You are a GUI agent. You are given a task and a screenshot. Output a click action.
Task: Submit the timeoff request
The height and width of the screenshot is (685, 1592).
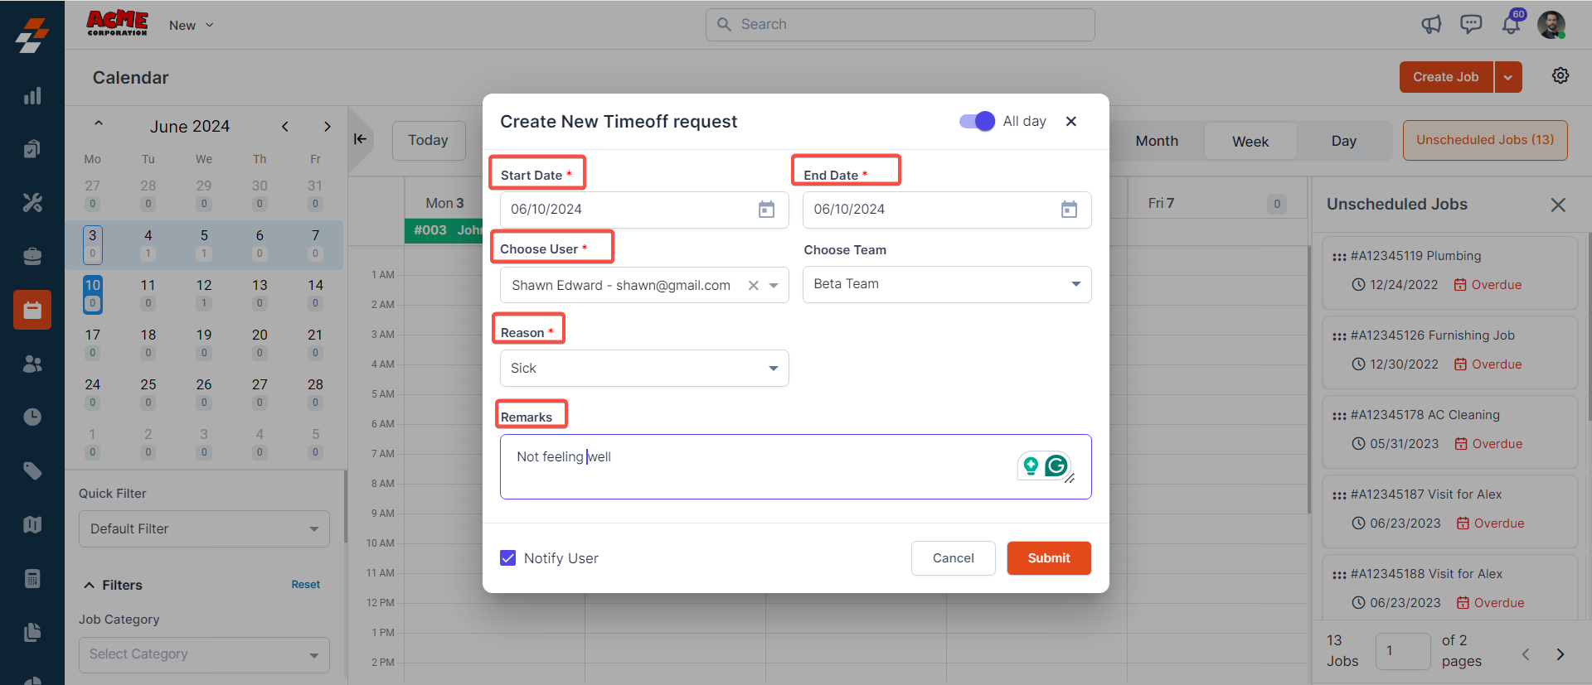tap(1048, 558)
